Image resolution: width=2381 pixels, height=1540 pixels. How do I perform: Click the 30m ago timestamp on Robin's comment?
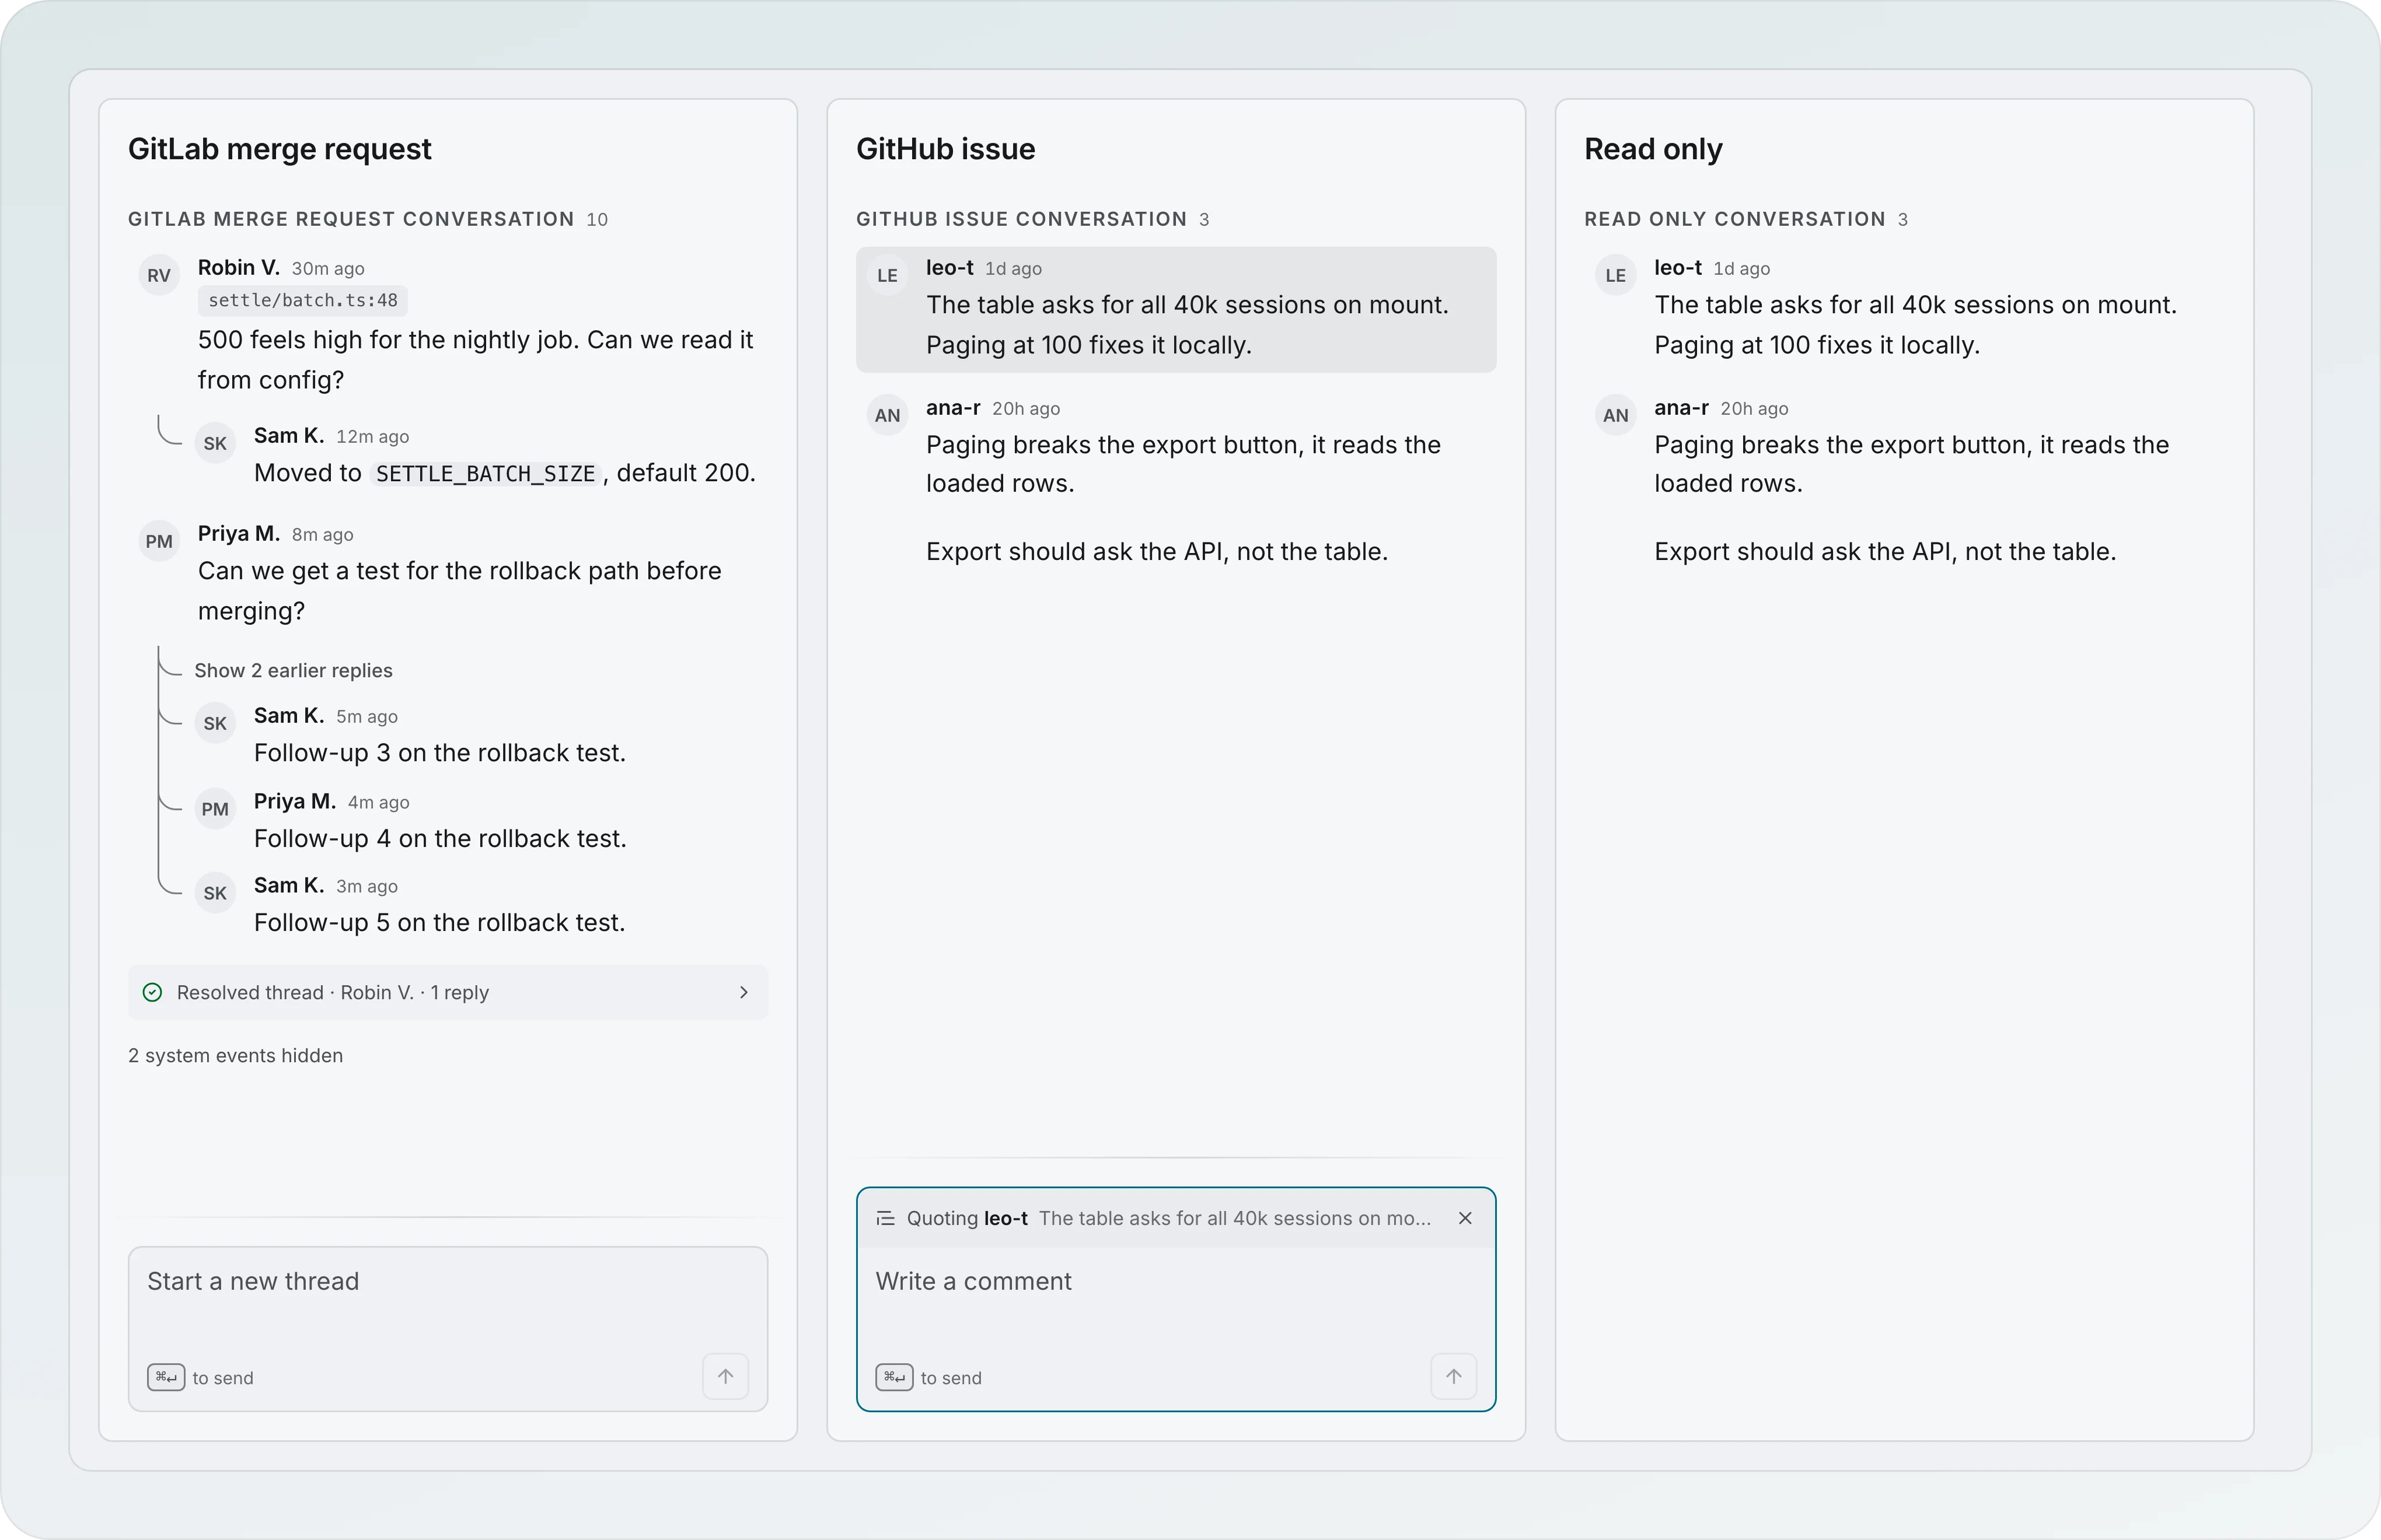click(x=328, y=269)
